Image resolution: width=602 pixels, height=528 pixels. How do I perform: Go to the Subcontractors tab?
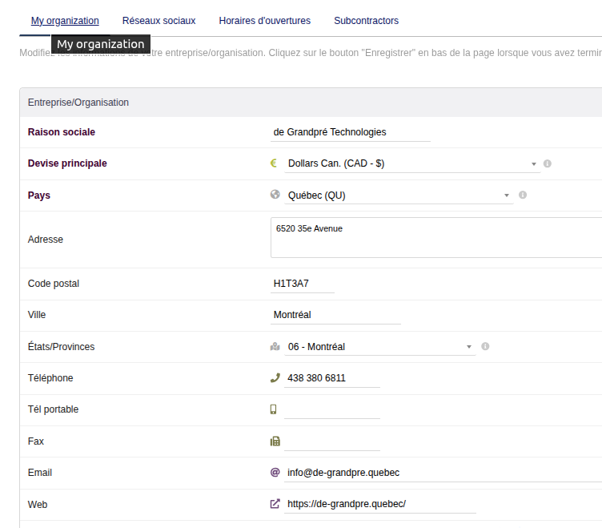coord(366,21)
